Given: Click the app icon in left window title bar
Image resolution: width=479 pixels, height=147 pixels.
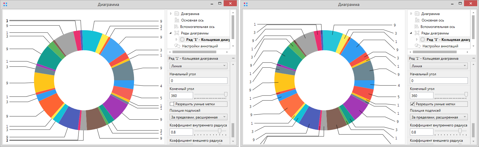Looking at the screenshot, I should click(5, 4).
